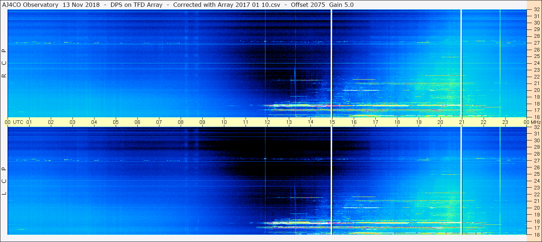Click the 32 MHz label on the LCP scale
This screenshot has width=542, height=242.
click(x=537, y=127)
